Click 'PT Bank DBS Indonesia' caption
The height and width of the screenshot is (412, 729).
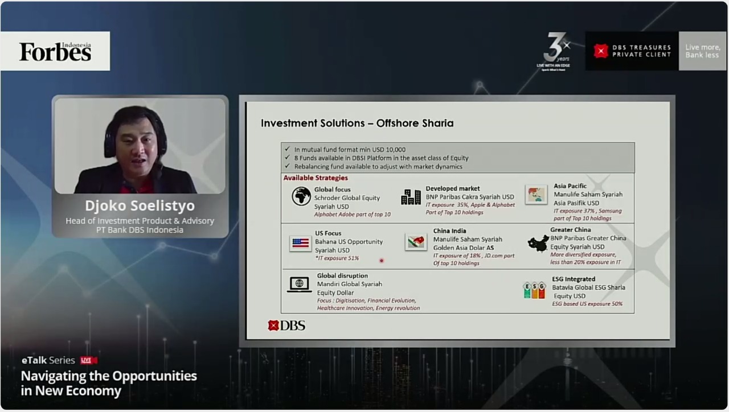140,230
